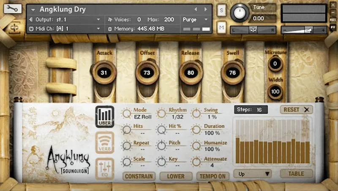Click the Attenuate knob
This screenshot has height=191, width=338.
pos(196,162)
